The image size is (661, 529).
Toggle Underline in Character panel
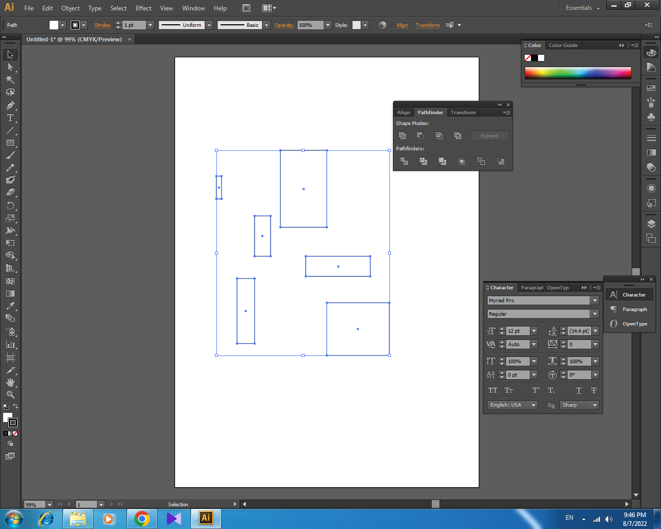[579, 391]
